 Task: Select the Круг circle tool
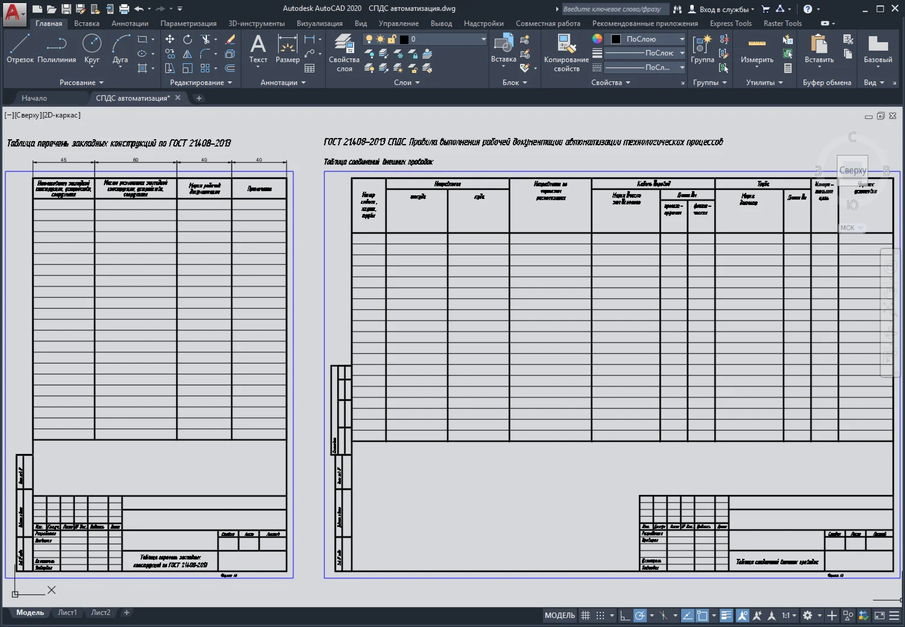click(92, 48)
